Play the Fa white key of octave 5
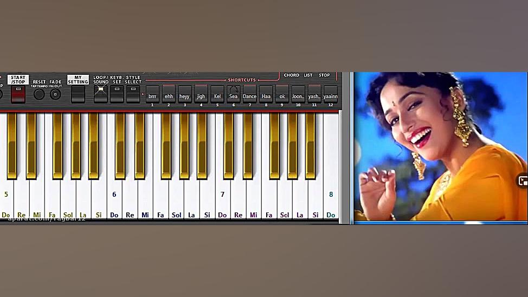 coord(52,201)
